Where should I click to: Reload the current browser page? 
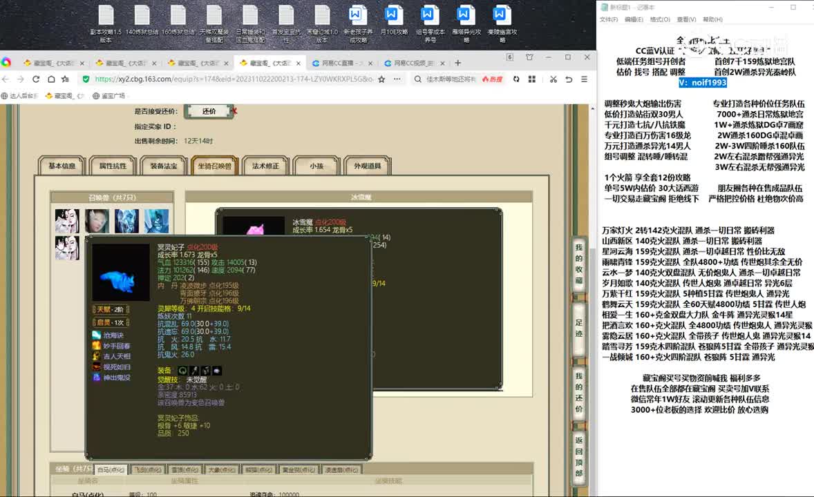36,79
